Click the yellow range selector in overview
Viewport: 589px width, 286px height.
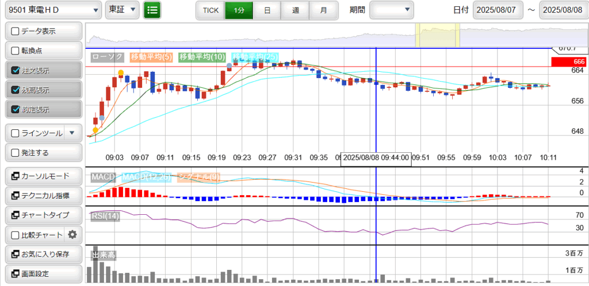click(437, 36)
